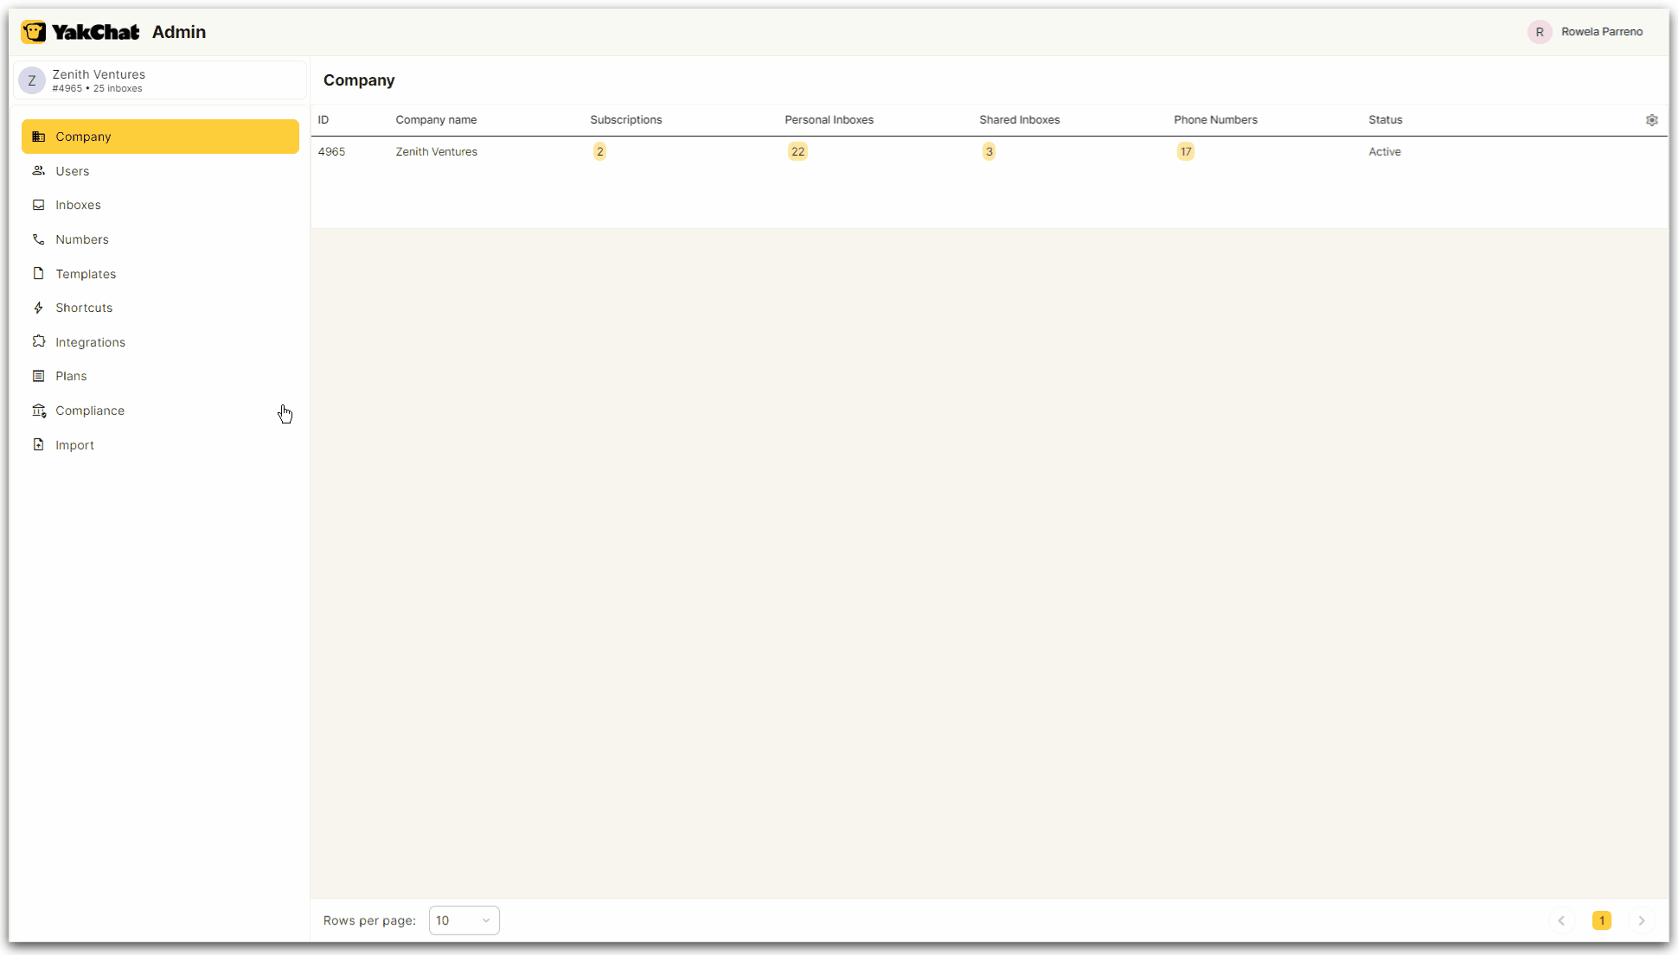The width and height of the screenshot is (1678, 955).
Task: Open Rowela Parreno user menu
Action: click(1585, 32)
